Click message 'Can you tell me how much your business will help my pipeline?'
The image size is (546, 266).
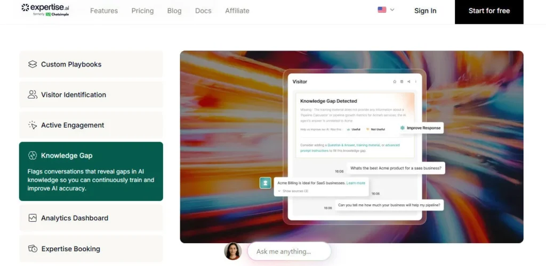click(389, 205)
